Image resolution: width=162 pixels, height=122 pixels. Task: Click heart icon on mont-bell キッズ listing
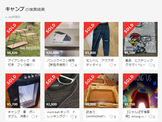pyautogui.click(x=72, y=117)
